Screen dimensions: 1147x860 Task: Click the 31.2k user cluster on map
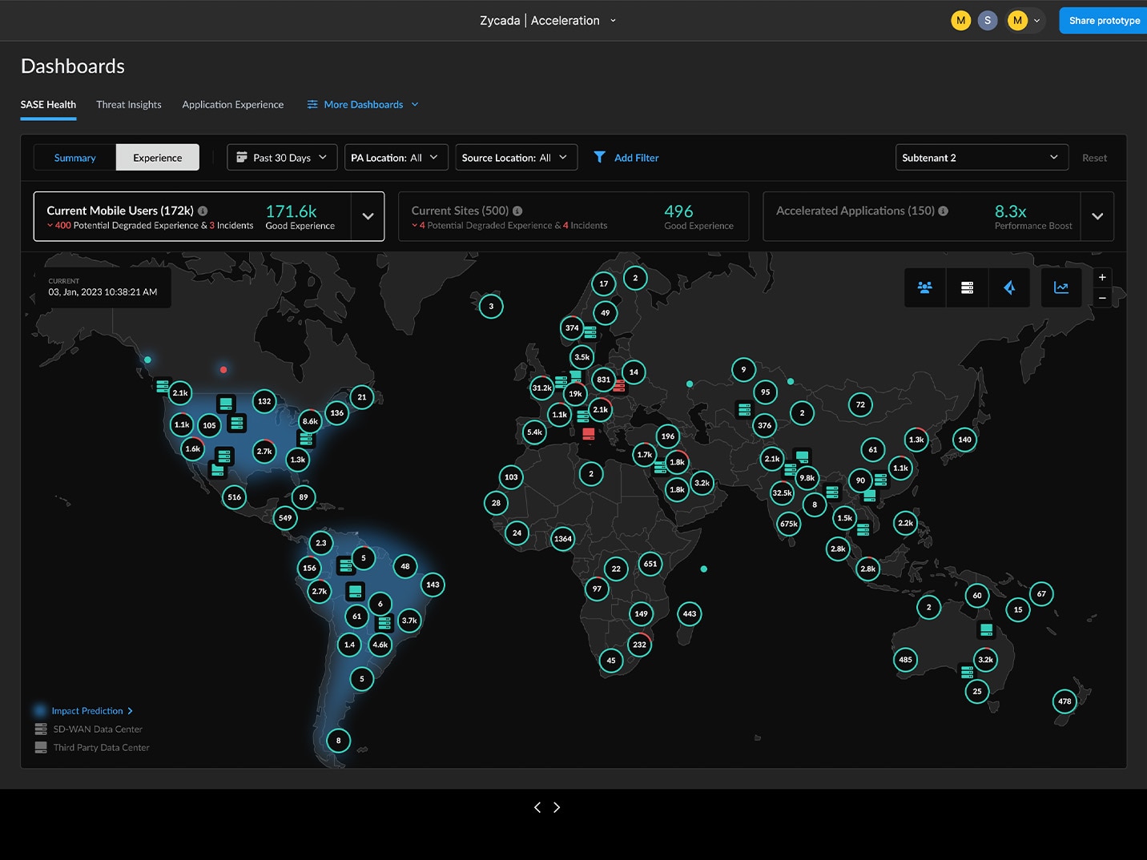[x=541, y=388]
